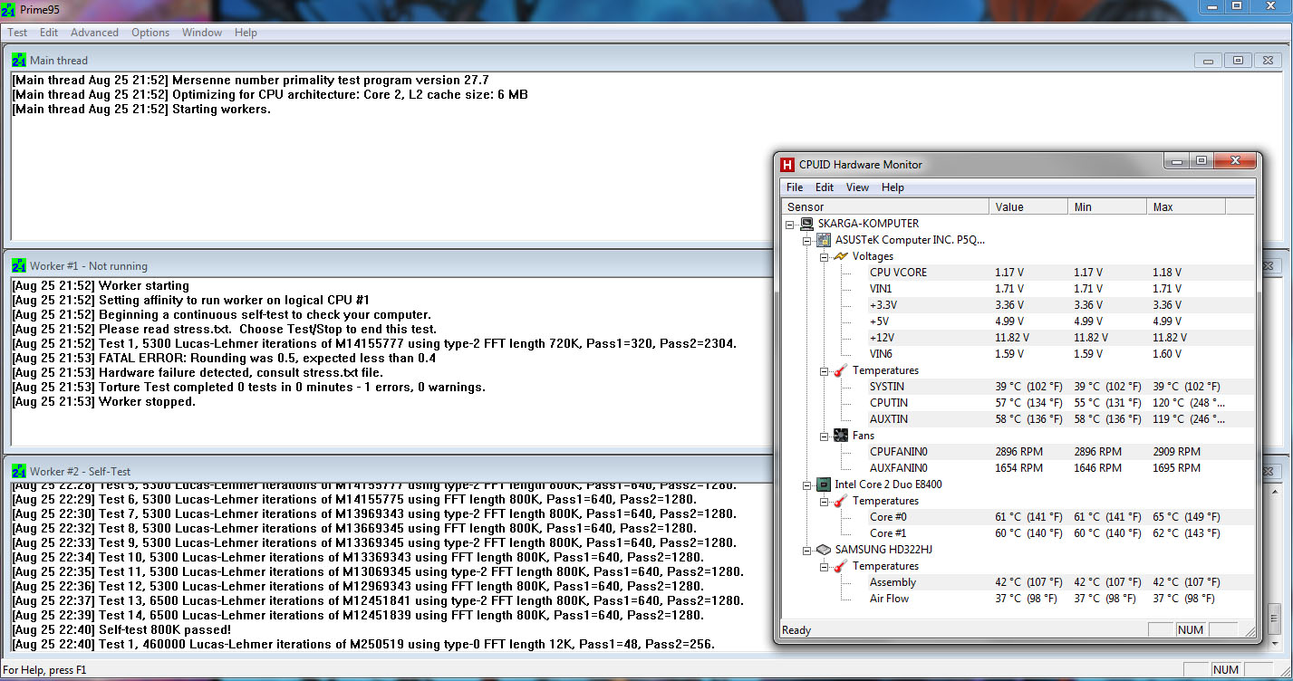Collapse the Fans section
Screen dimensions: 1293x681
(825, 436)
